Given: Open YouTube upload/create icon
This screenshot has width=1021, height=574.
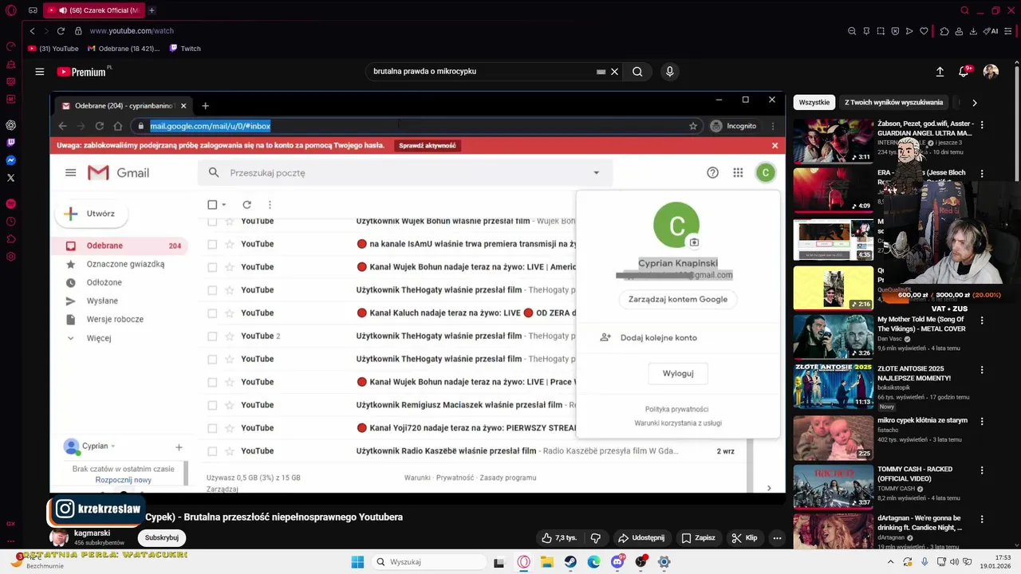Looking at the screenshot, I should point(940,72).
